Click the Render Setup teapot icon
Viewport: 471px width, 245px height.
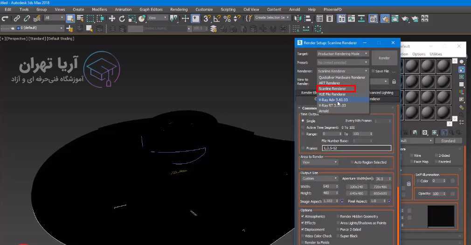pos(385,19)
